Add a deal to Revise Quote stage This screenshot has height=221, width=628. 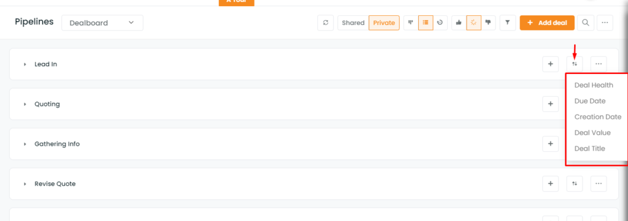[x=550, y=184]
